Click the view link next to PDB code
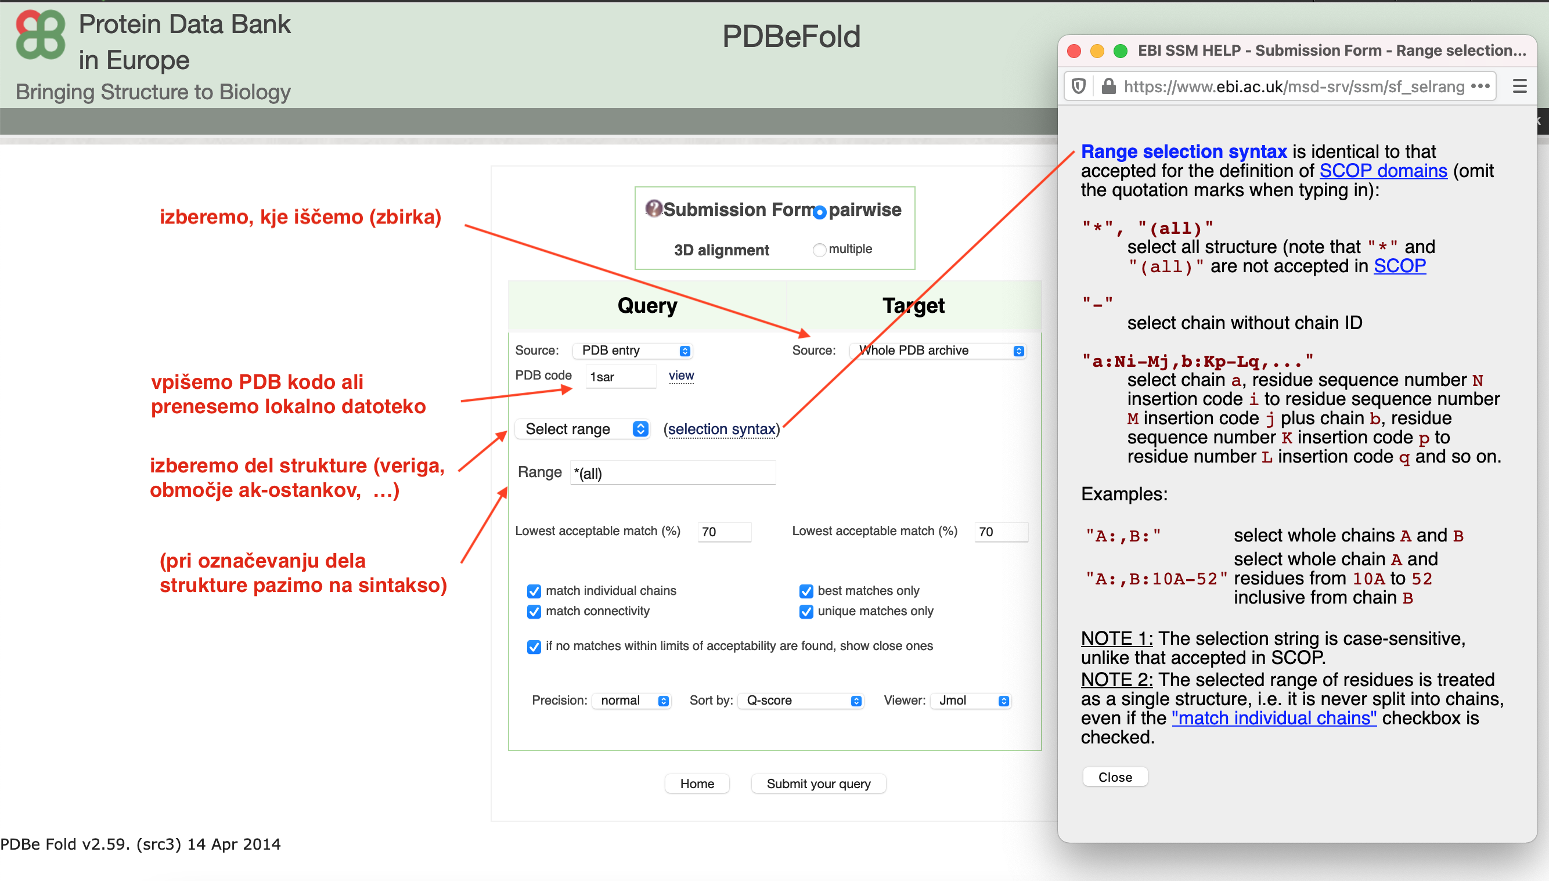 [x=681, y=375]
